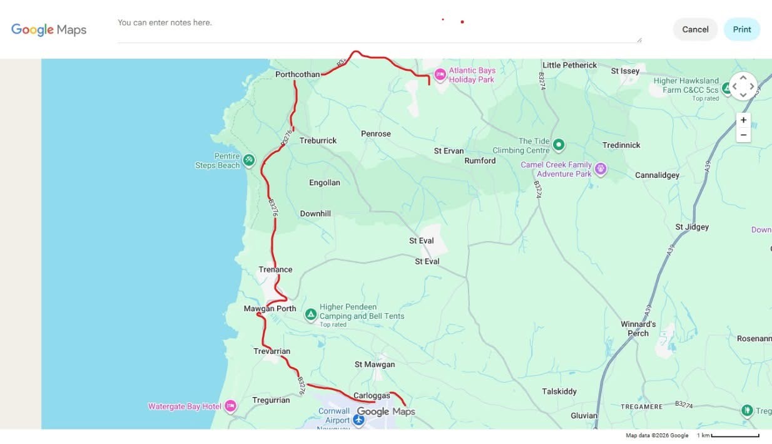Click the green attraction pin near Tregamere
The width and height of the screenshot is (772, 444).
click(x=746, y=411)
